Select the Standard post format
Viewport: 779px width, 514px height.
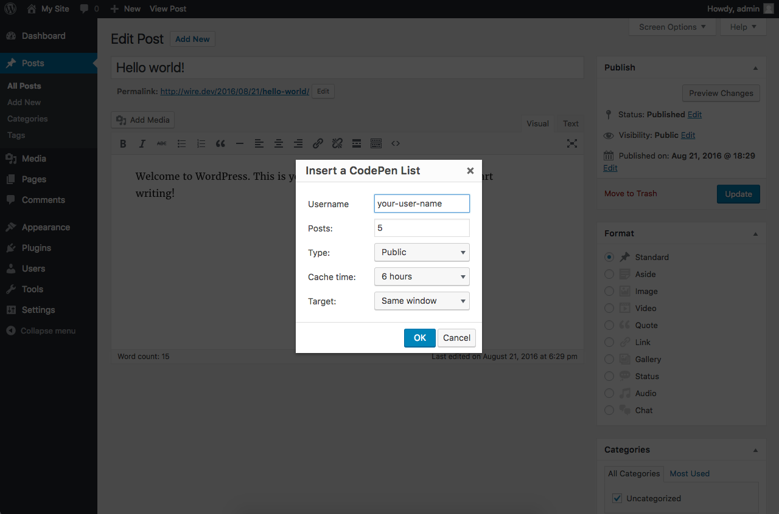tap(609, 257)
